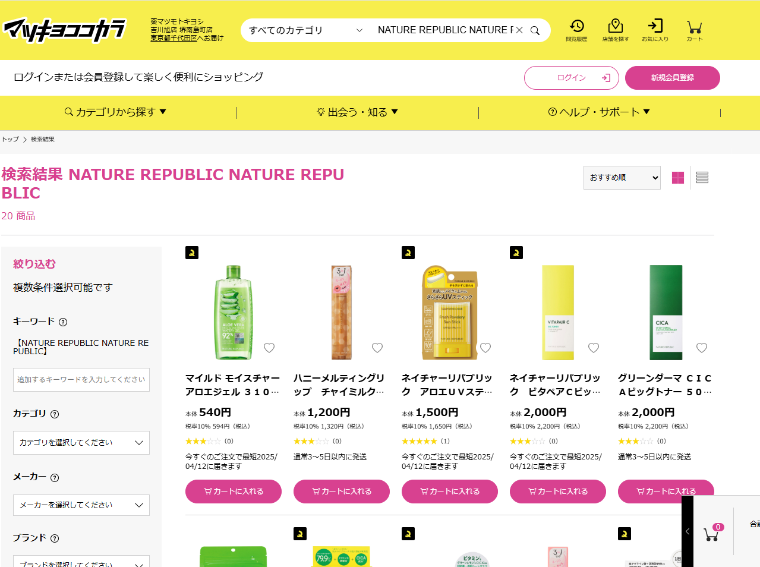Click star rating of Mild Moisture Aloe Gel
This screenshot has width=760, height=567.
(203, 442)
